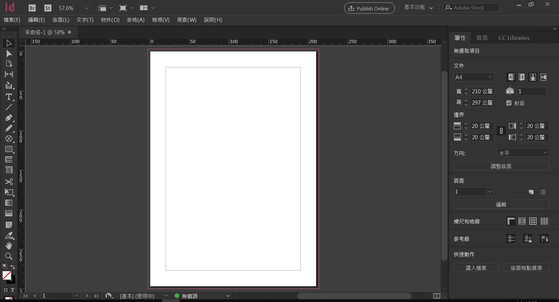Open the 基本功能 workspace dropdown
The image size is (559, 302).
point(418,8)
